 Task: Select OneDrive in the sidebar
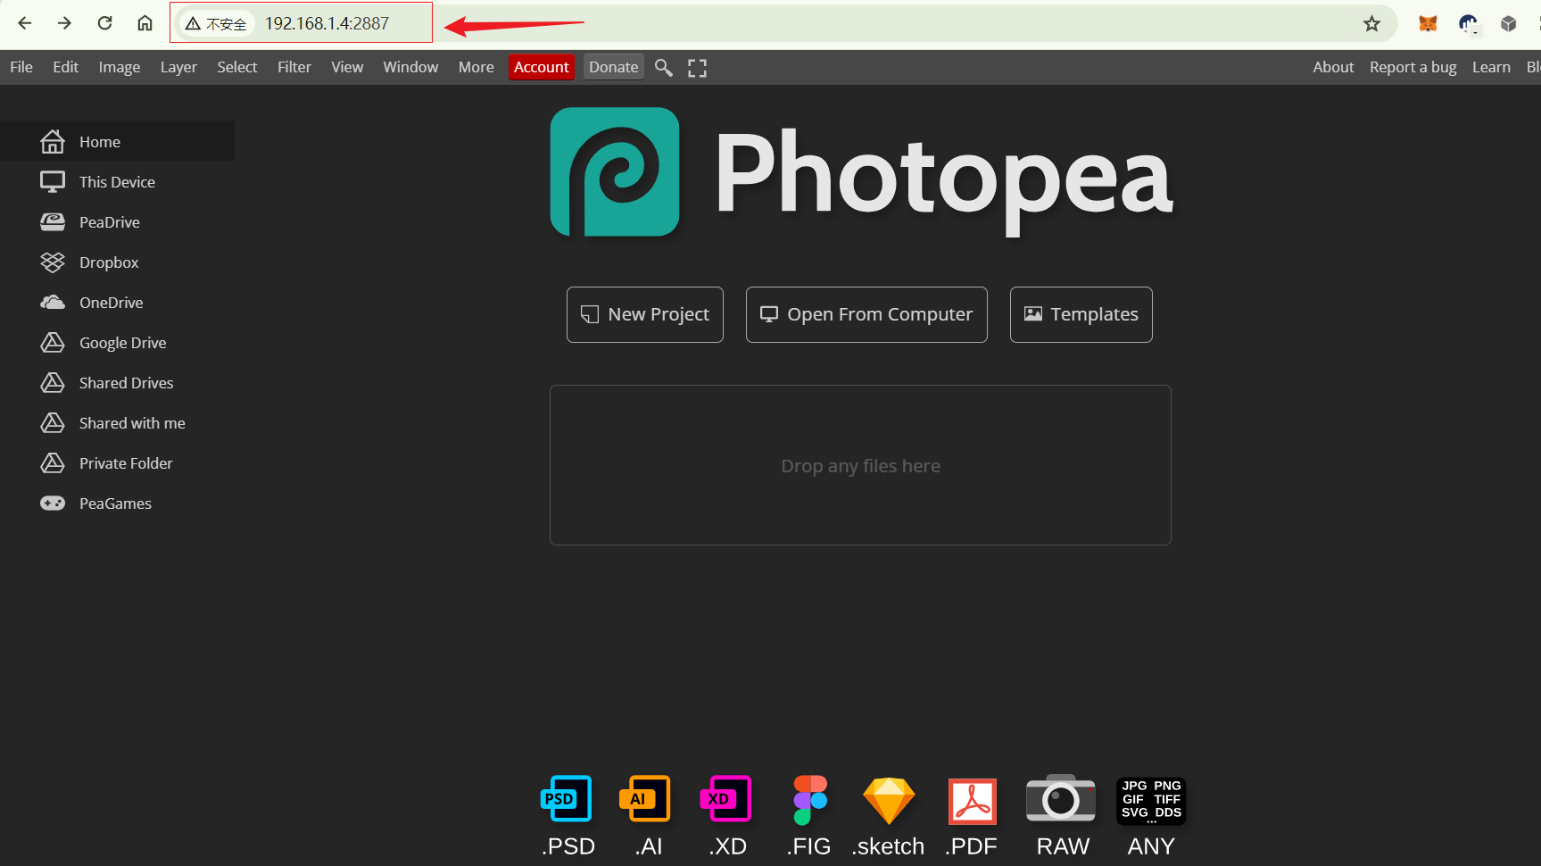(x=117, y=302)
